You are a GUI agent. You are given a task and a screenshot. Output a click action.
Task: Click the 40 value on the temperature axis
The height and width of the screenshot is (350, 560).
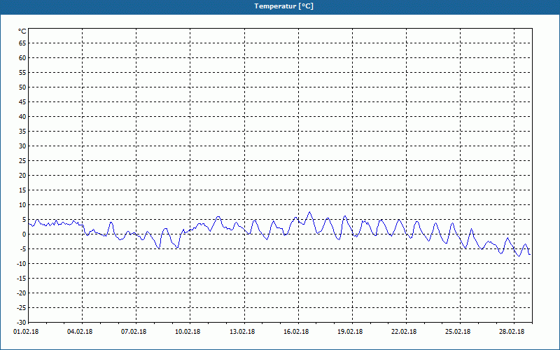(22, 116)
